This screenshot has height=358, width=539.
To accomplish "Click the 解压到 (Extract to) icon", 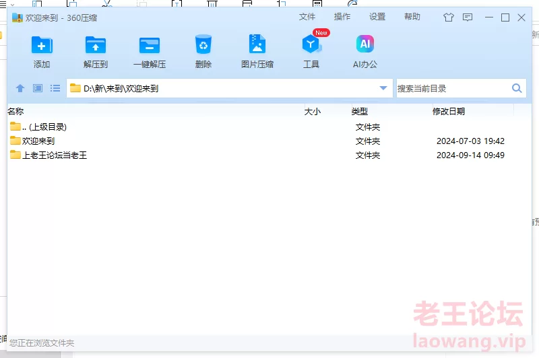I will [95, 45].
